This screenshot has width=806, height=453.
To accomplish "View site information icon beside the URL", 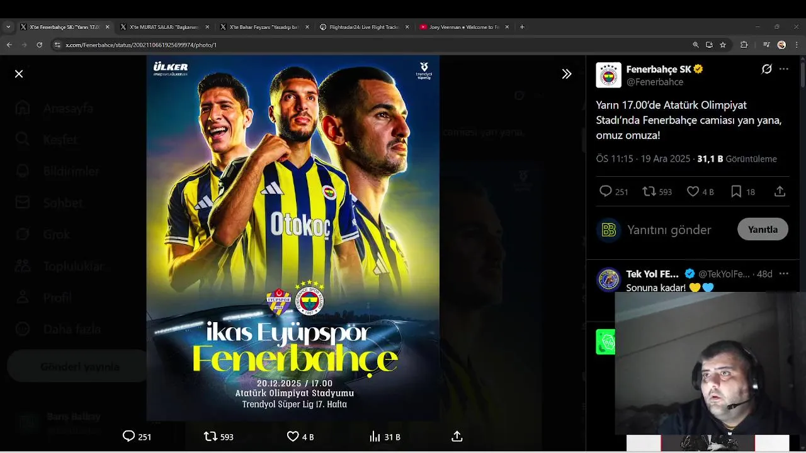I will tap(57, 45).
